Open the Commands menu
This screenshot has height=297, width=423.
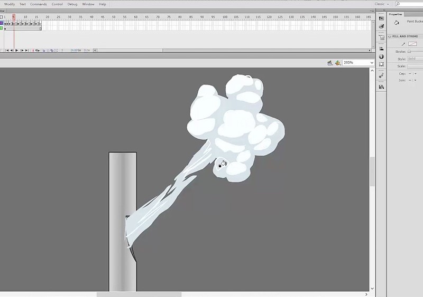[x=38, y=4]
